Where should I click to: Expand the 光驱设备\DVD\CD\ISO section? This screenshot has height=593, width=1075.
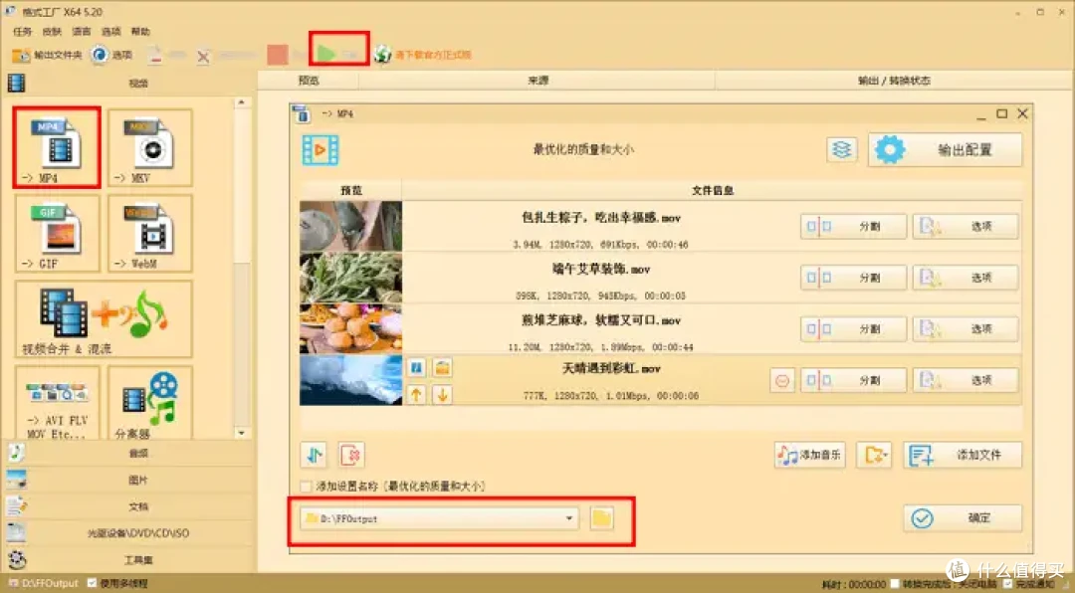click(128, 532)
